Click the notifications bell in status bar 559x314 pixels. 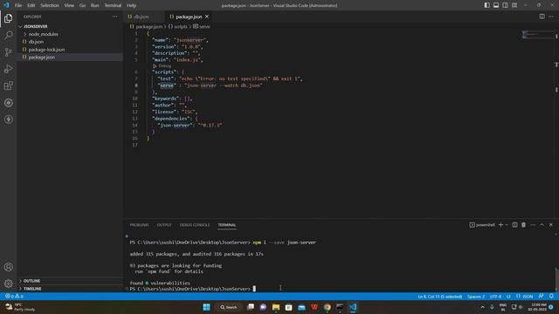point(551,297)
